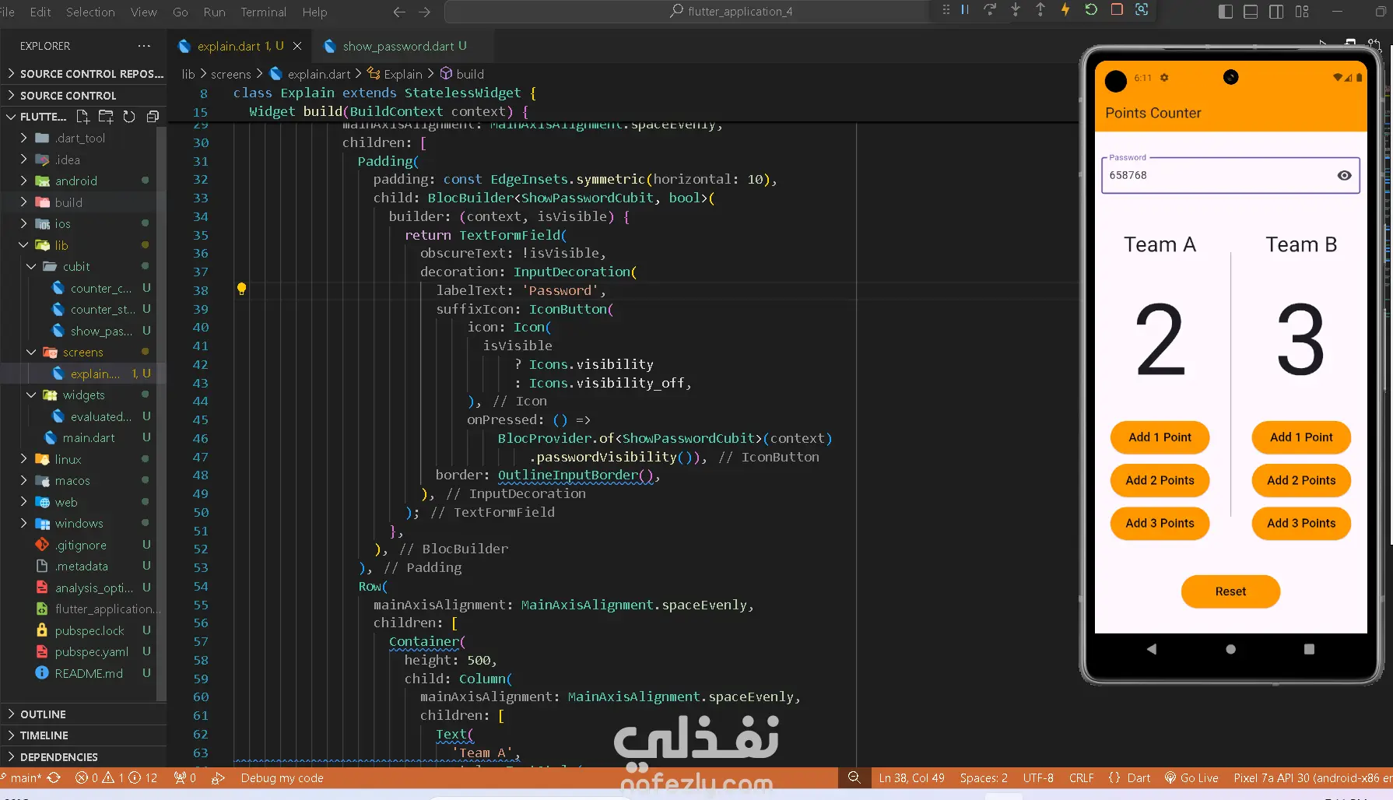Viewport: 1393px width, 800px height.
Task: Click the ports forwarded indicator in status bar
Action: click(185, 777)
